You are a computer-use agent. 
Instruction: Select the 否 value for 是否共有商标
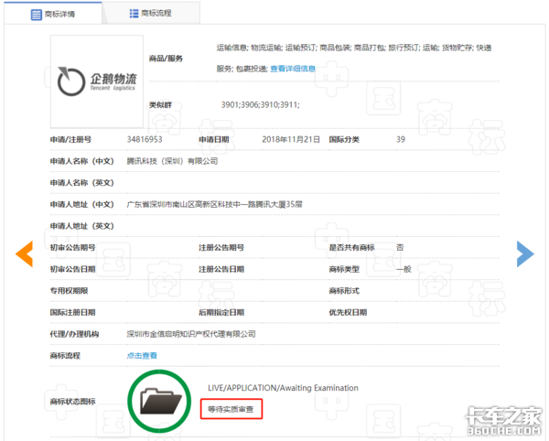point(400,247)
